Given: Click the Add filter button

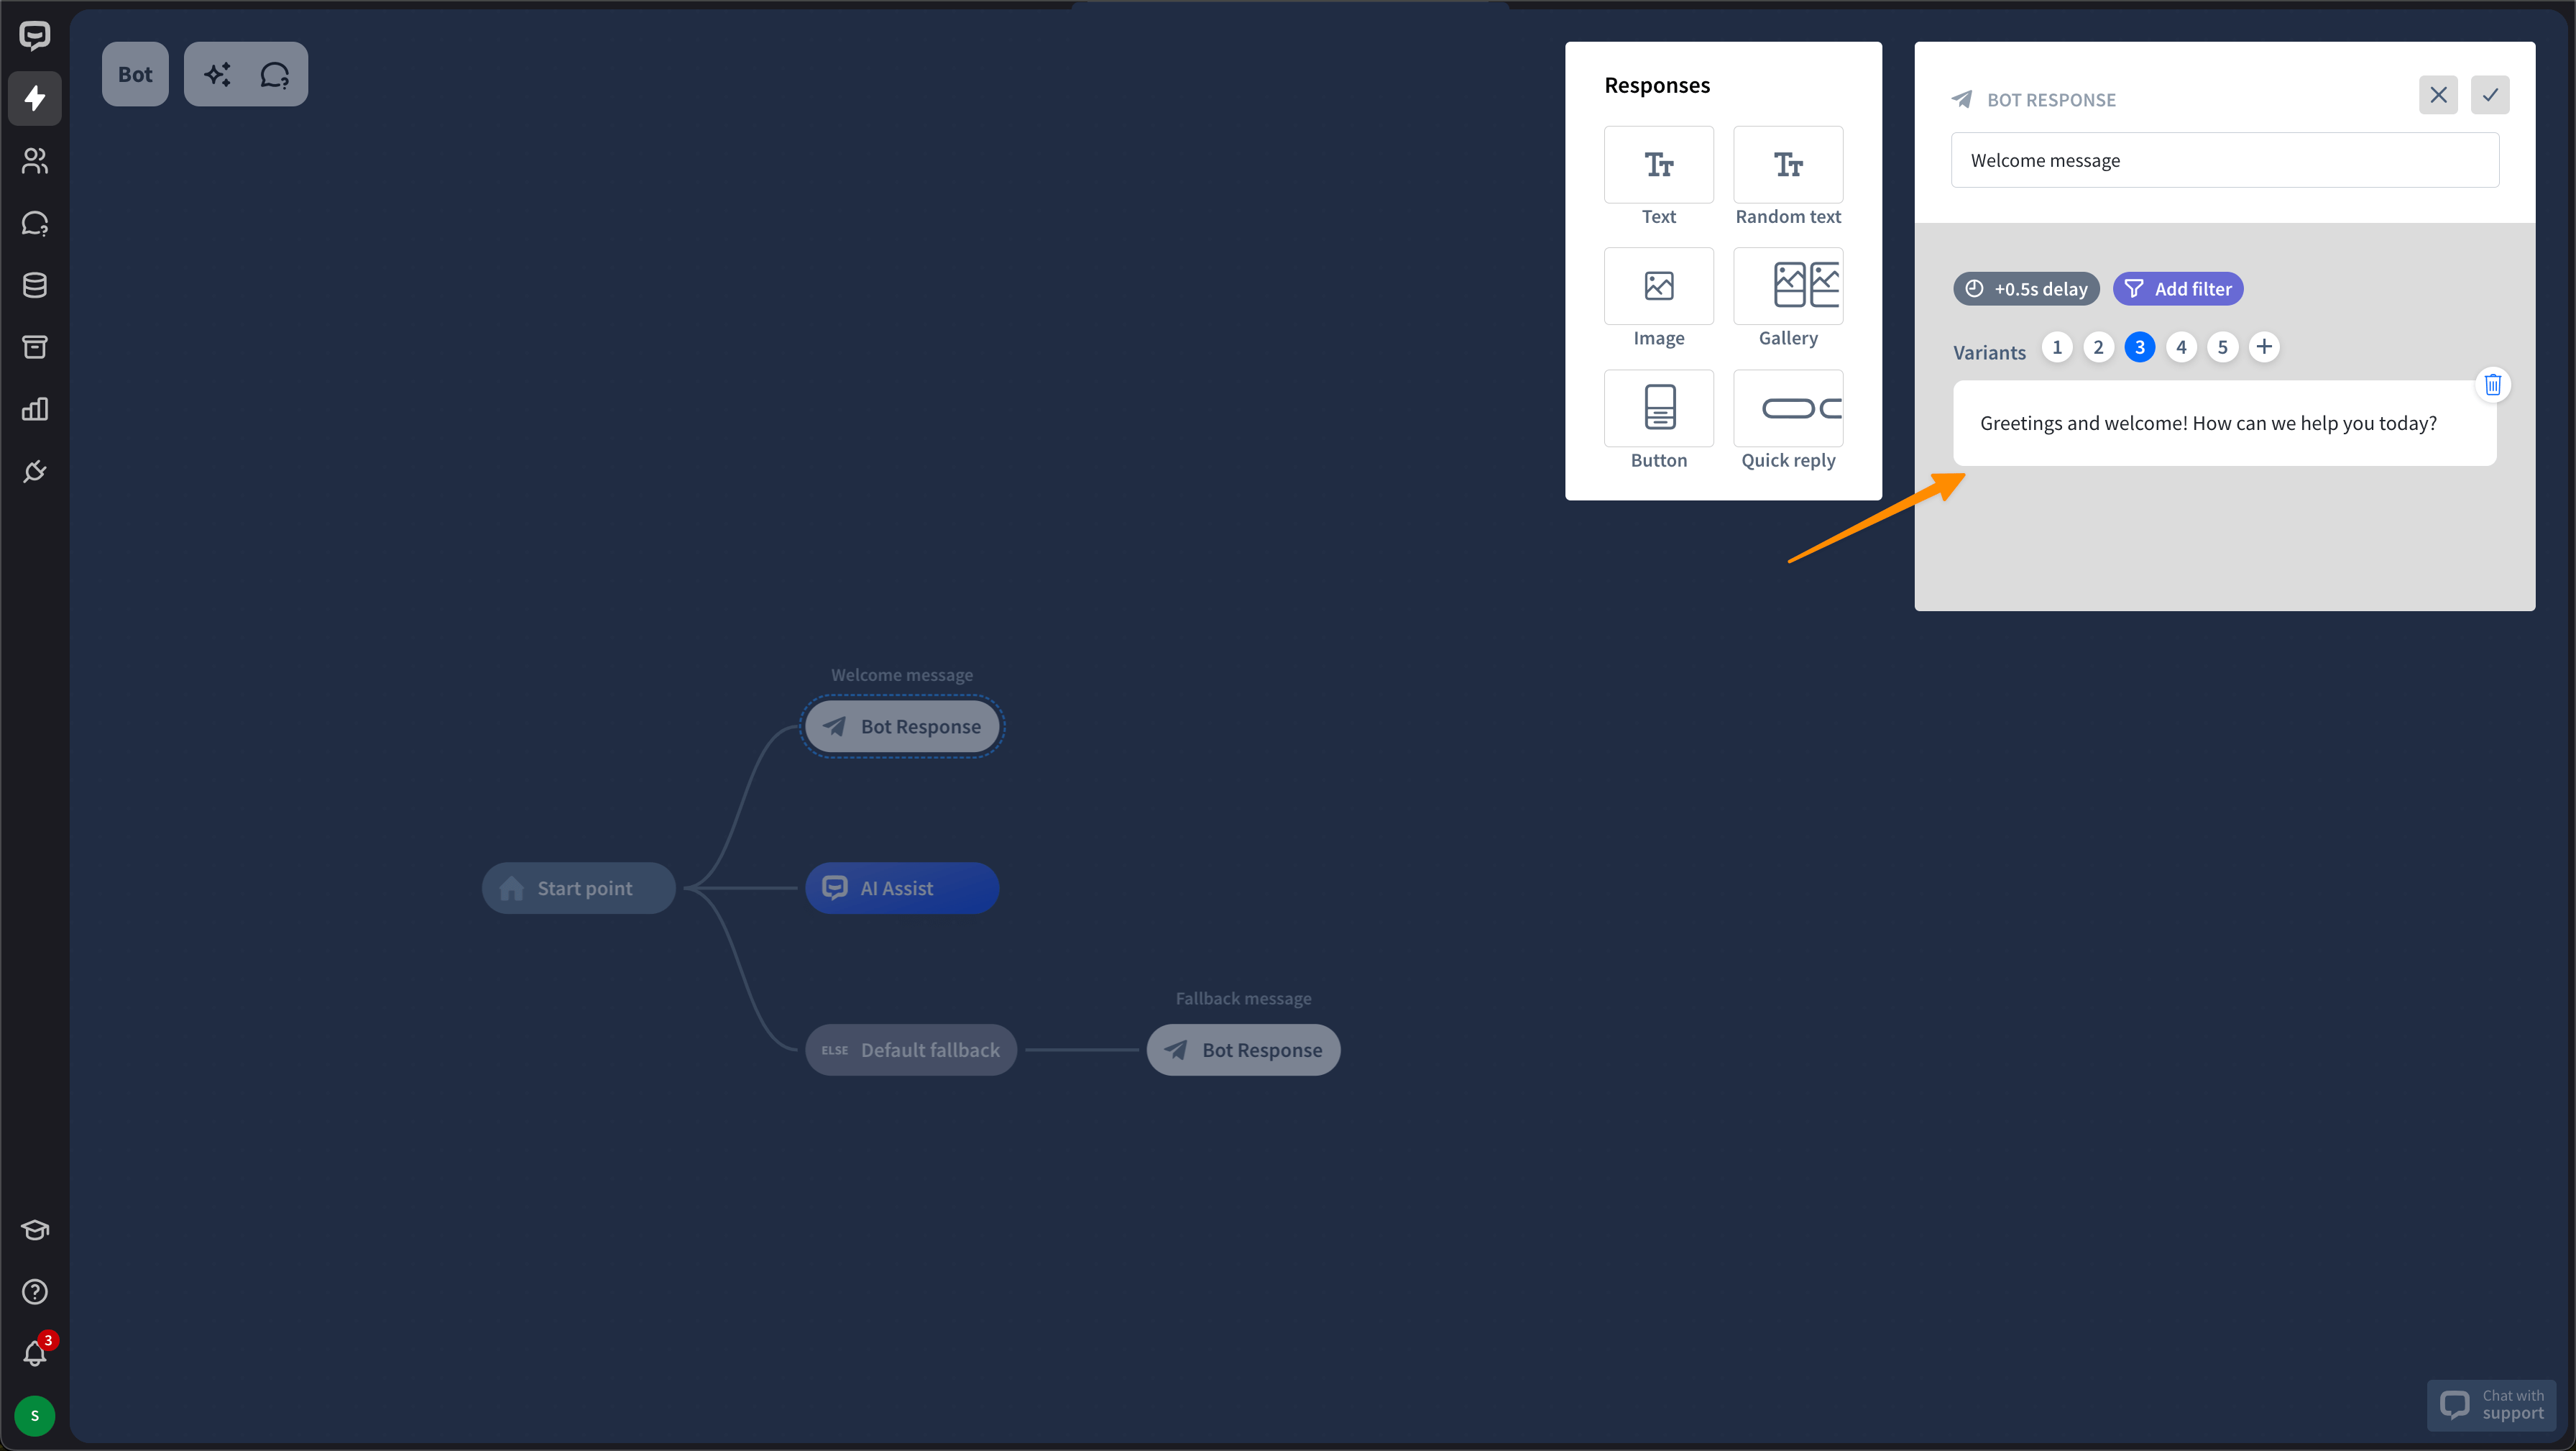Looking at the screenshot, I should (2178, 289).
